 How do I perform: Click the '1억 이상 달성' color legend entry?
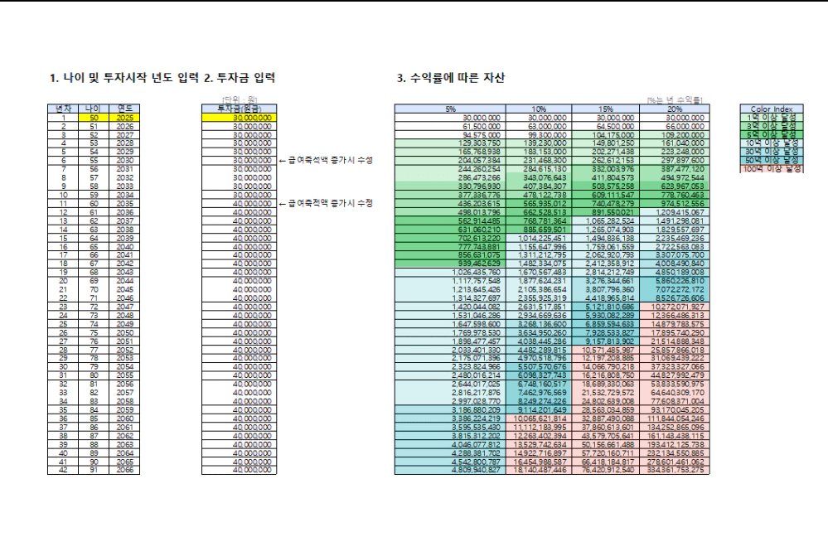click(772, 117)
